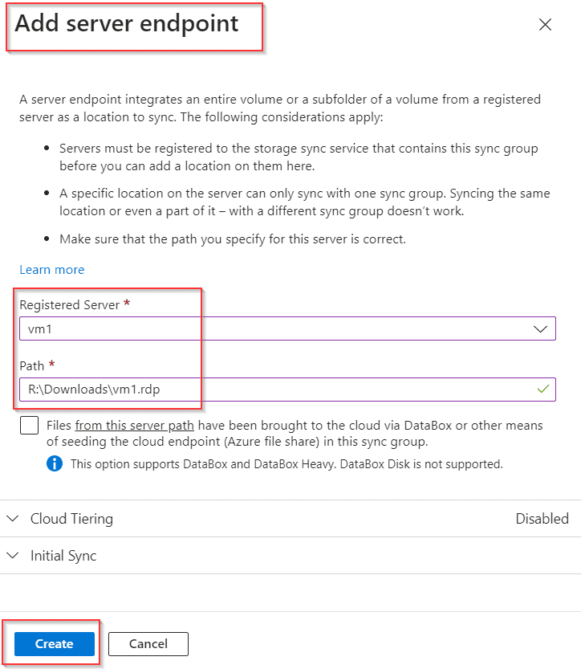
Task: Click the Cloud Tiering expander chevron
Action: [x=12, y=518]
